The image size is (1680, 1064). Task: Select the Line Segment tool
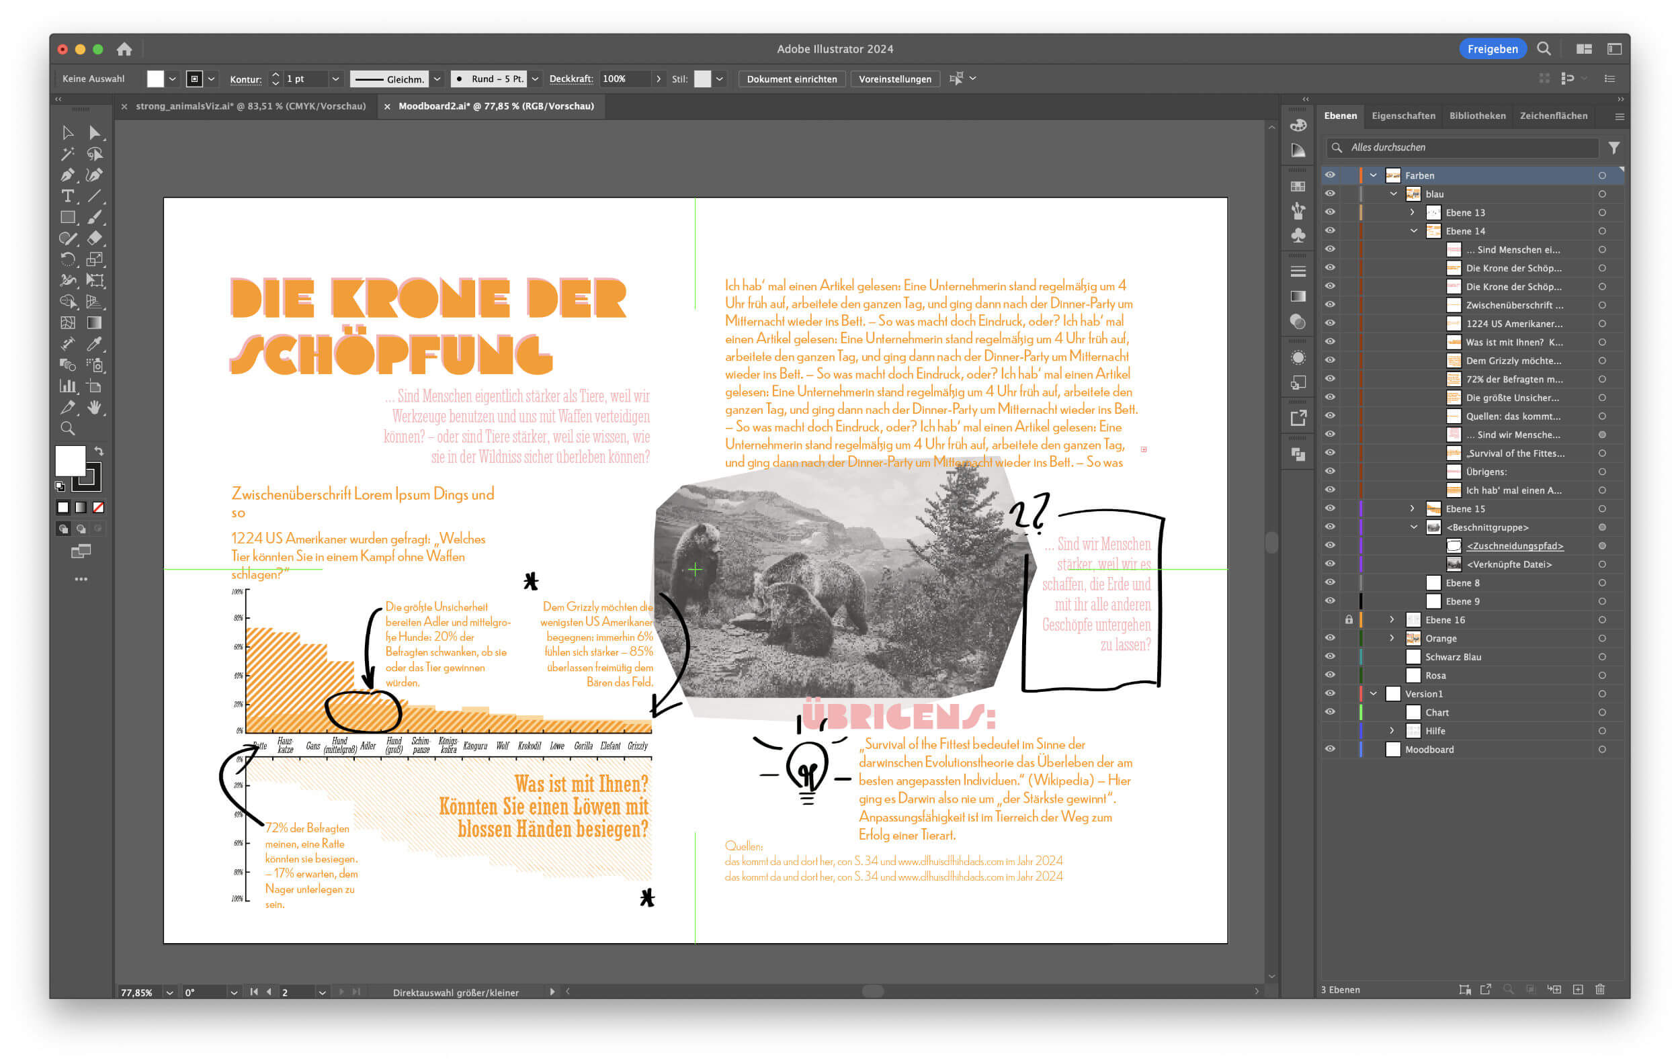pos(94,196)
